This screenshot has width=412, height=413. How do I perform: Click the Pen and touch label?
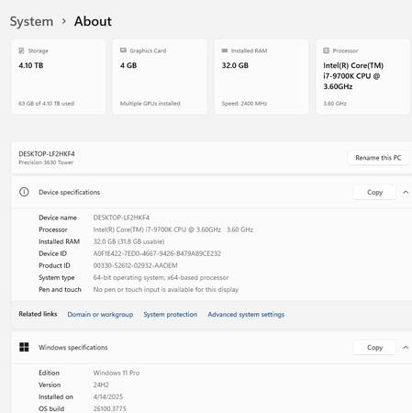click(60, 289)
